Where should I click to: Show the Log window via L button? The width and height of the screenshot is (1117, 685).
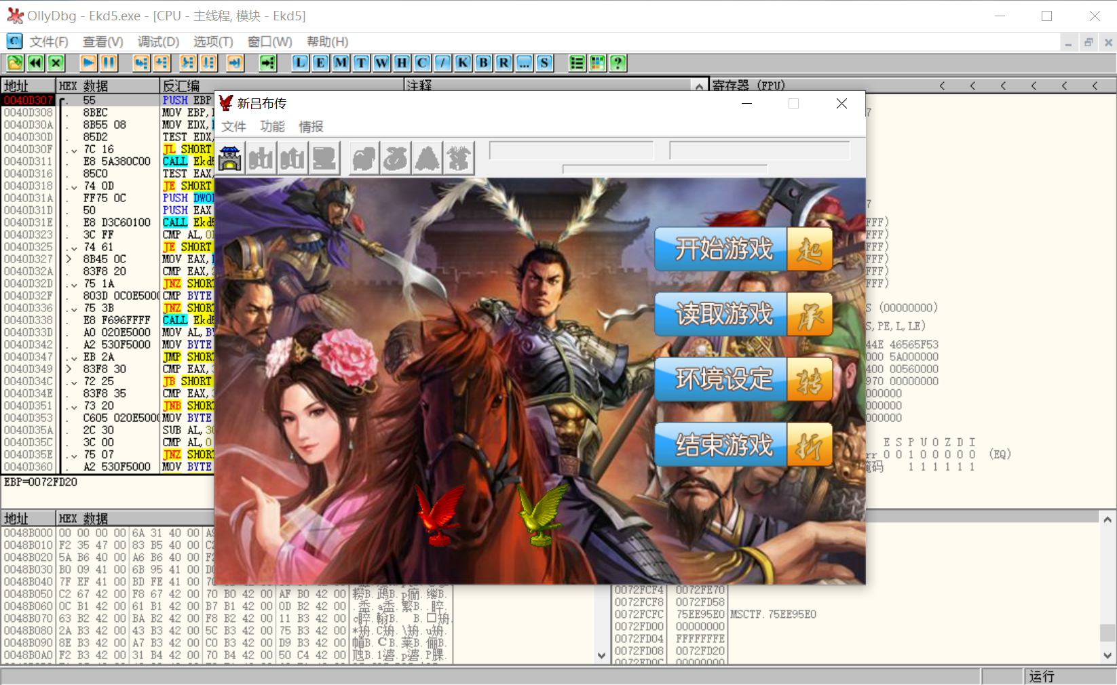click(300, 63)
